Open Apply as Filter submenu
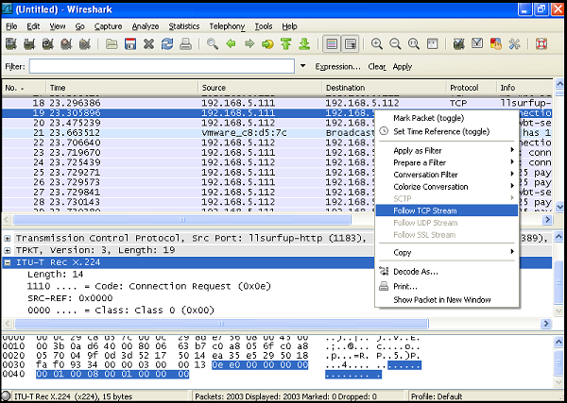The image size is (567, 403). coord(447,151)
